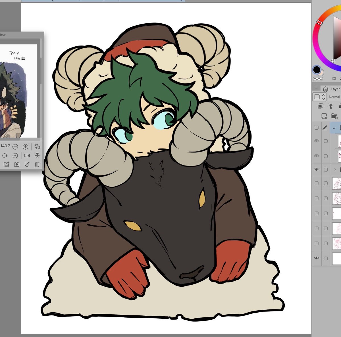
Task: Show the fourth hidden layer below the folder
Action: point(317,228)
